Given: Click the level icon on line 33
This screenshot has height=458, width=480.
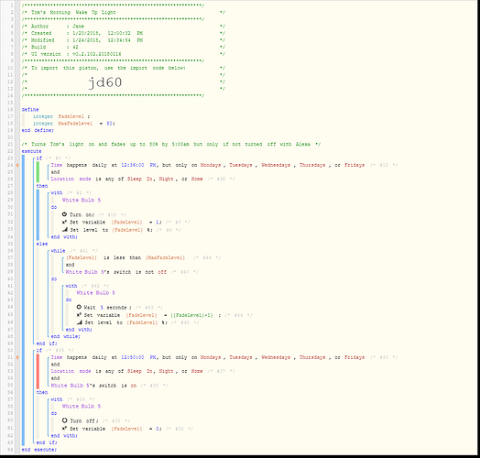Looking at the screenshot, I should coord(65,229).
